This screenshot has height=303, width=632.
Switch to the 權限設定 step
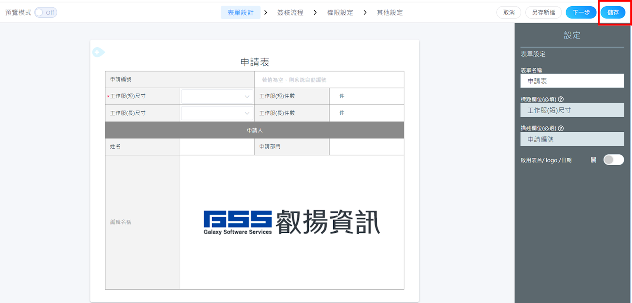(x=340, y=13)
